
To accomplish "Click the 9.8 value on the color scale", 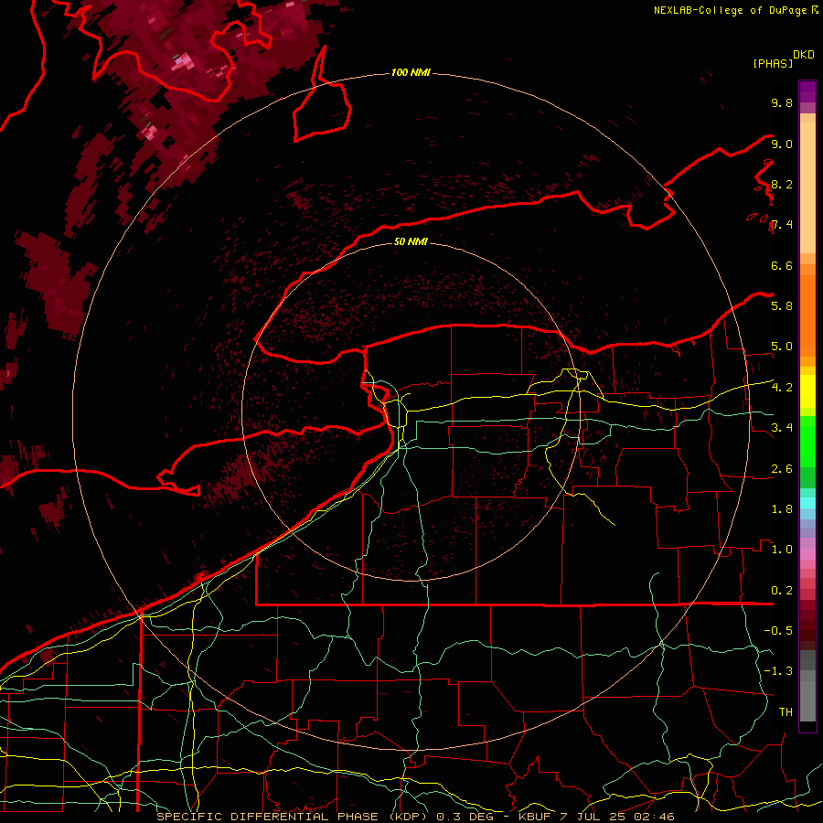I will coord(782,102).
